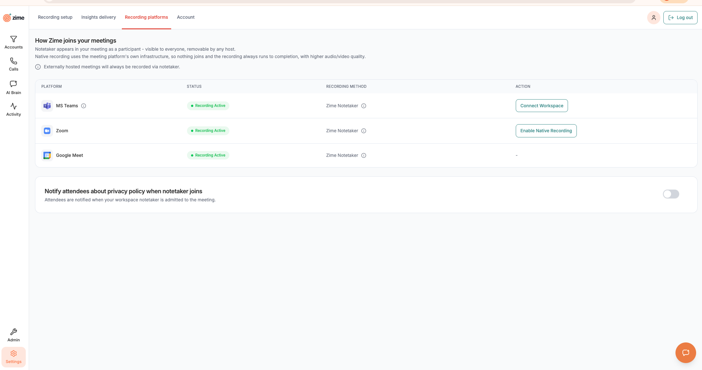
Task: Click the Enable Native Recording button
Action: pyautogui.click(x=546, y=131)
